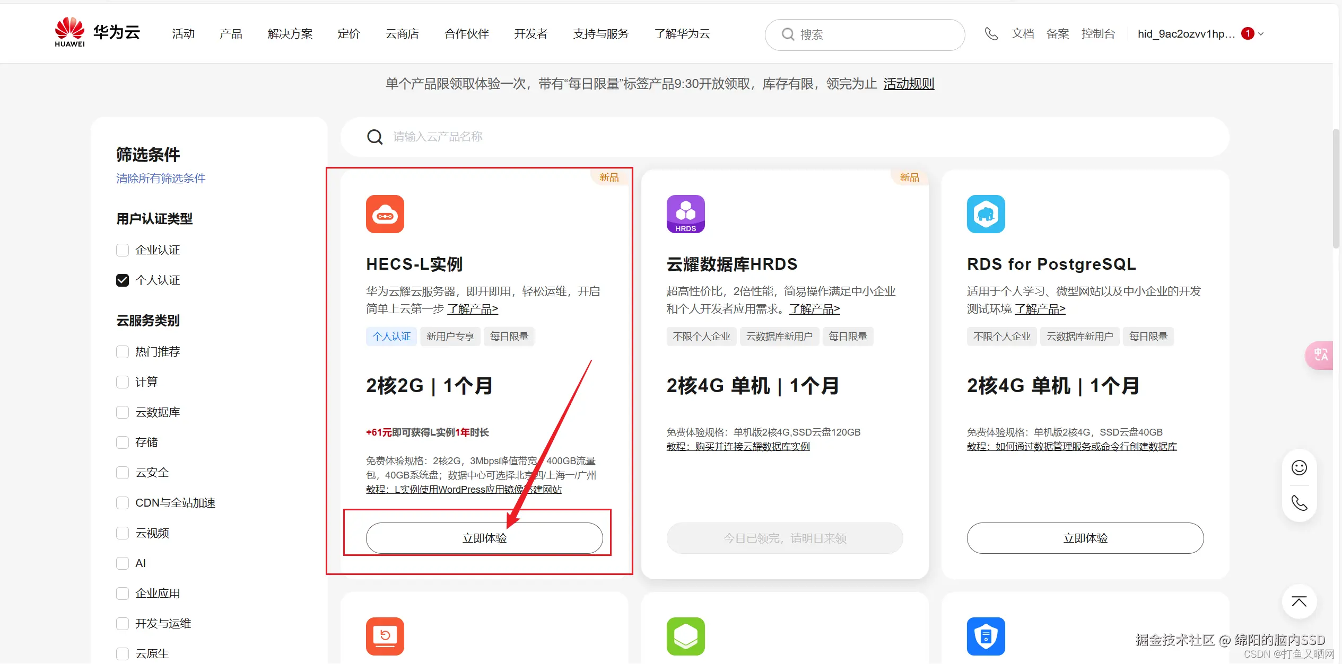Enable the 企业认证 checkbox
Image resolution: width=1342 pixels, height=664 pixels.
click(123, 250)
